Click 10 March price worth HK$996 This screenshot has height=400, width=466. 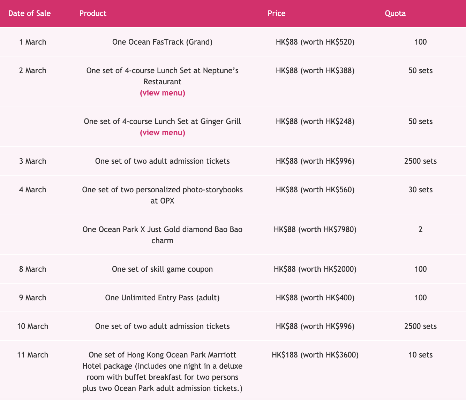click(315, 326)
